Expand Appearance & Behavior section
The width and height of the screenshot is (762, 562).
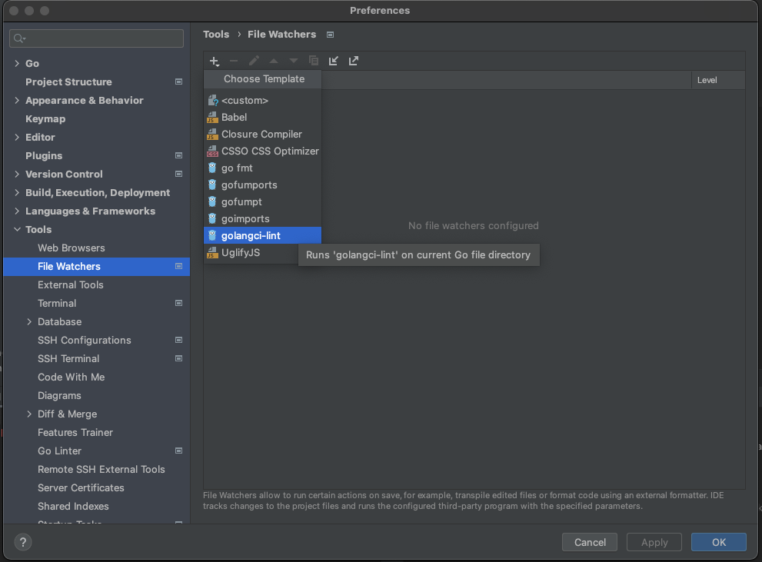(17, 100)
